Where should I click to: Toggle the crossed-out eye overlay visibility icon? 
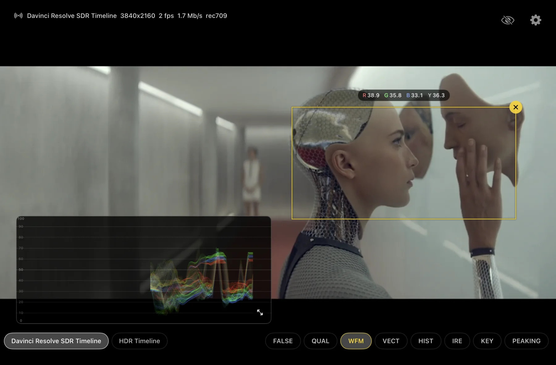pyautogui.click(x=508, y=20)
